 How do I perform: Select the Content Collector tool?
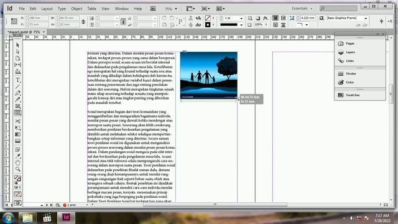tap(17, 72)
